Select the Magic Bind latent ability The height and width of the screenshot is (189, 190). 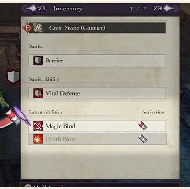(98, 126)
